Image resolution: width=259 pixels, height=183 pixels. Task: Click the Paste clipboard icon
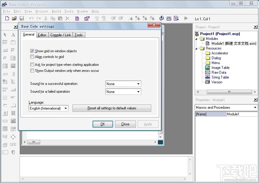(60, 18)
